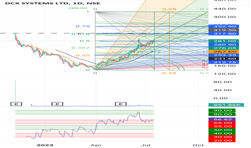The height and width of the screenshot is (148, 251).
Task: Select the blue 253.35 price label
Action: pos(224,55)
